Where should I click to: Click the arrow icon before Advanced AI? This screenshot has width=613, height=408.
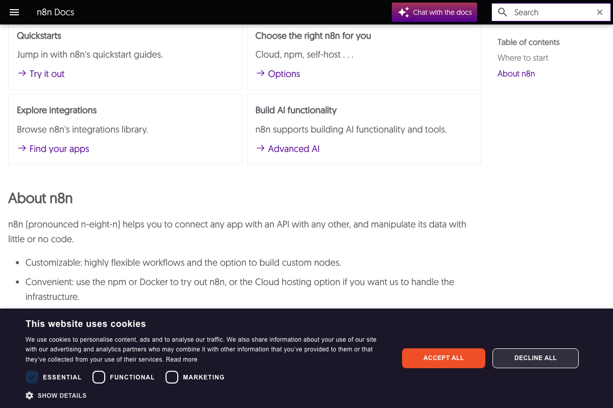click(x=261, y=148)
